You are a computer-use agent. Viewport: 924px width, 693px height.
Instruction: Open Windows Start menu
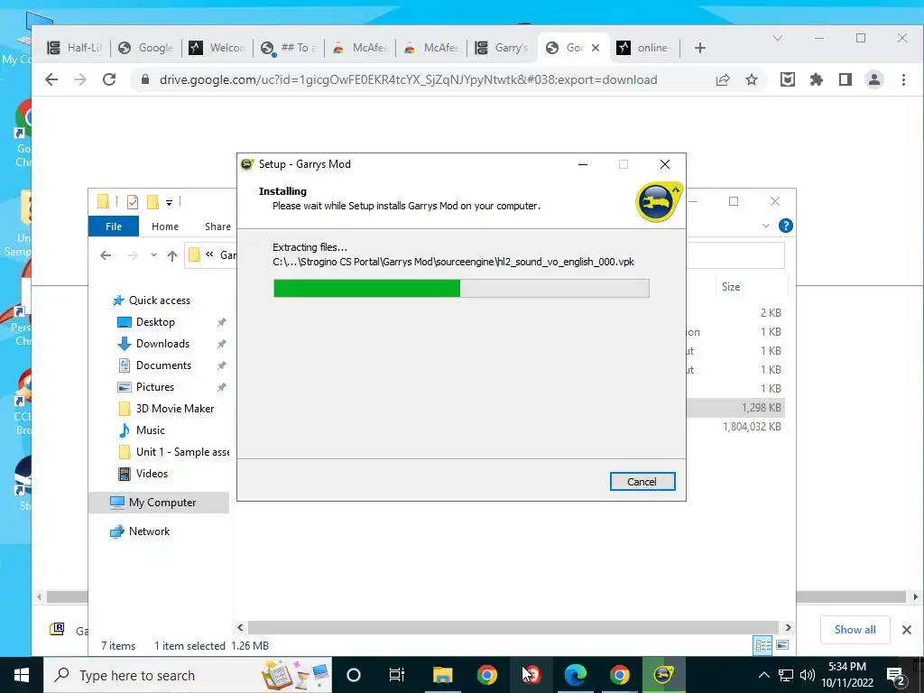coord(22,675)
